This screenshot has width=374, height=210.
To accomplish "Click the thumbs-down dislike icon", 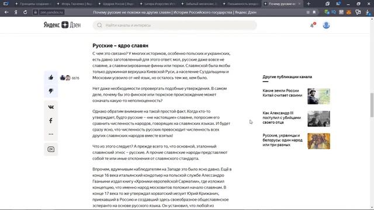I will click(x=51, y=91).
